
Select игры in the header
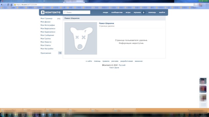(128, 12)
